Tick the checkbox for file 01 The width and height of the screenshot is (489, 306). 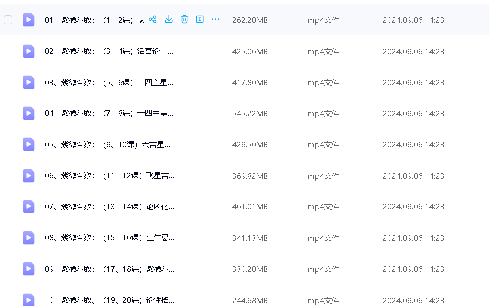8,20
